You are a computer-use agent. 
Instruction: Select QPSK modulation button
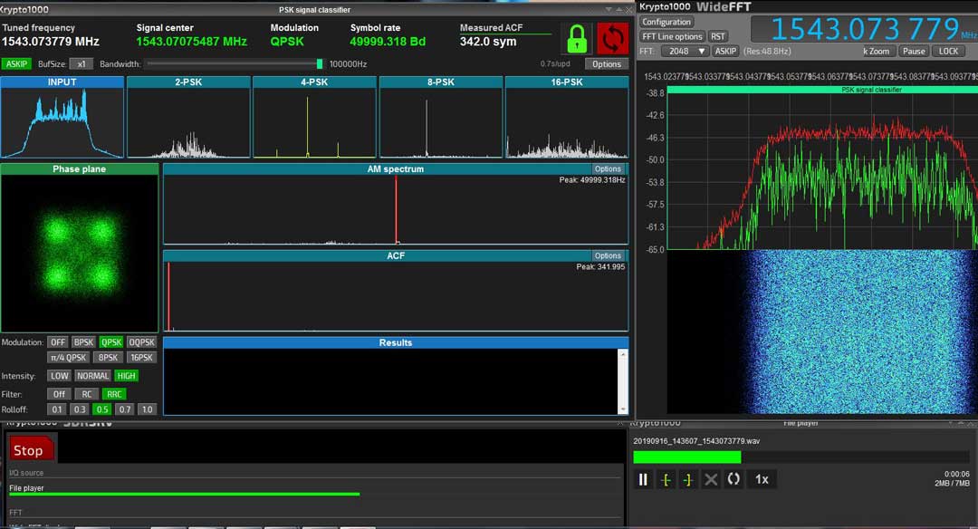[x=111, y=341]
